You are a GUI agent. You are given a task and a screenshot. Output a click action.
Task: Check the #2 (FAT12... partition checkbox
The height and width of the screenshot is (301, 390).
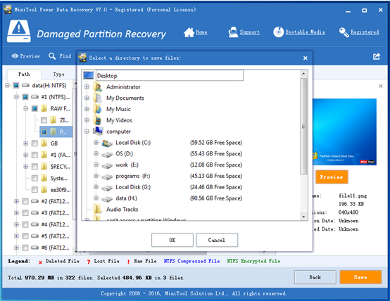[x=25, y=201]
